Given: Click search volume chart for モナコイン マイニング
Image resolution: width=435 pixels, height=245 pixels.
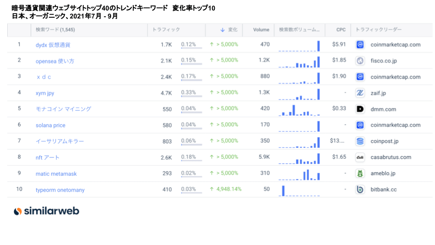Looking at the screenshot, I should click(x=299, y=109).
